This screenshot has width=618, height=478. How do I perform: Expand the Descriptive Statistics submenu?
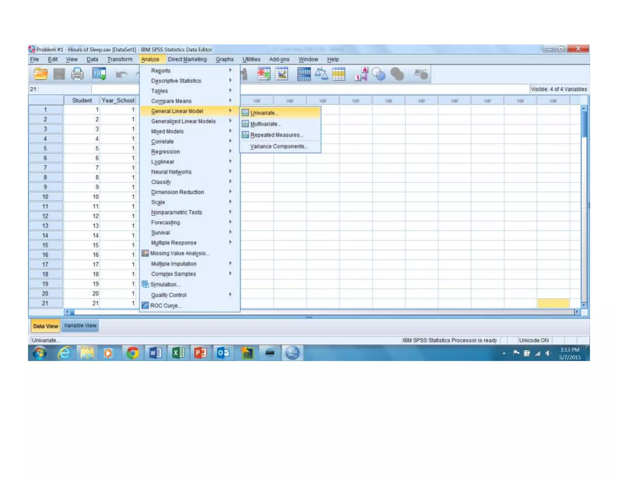(176, 81)
